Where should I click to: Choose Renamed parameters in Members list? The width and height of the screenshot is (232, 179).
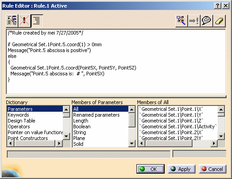(96, 115)
